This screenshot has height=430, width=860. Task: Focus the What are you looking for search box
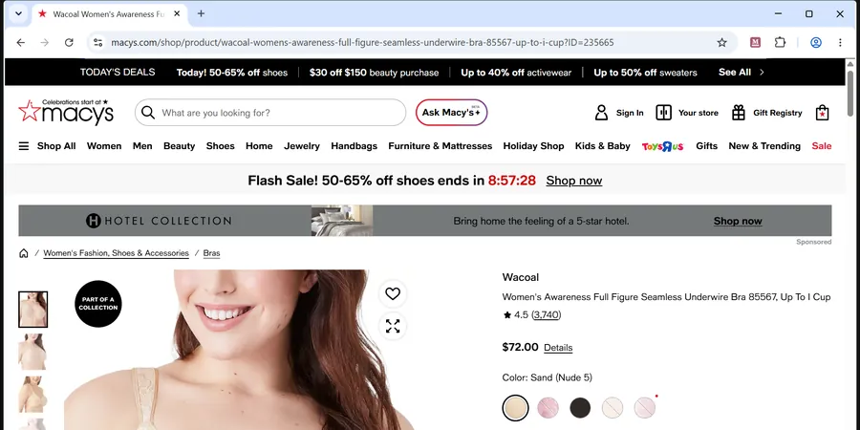tap(270, 113)
